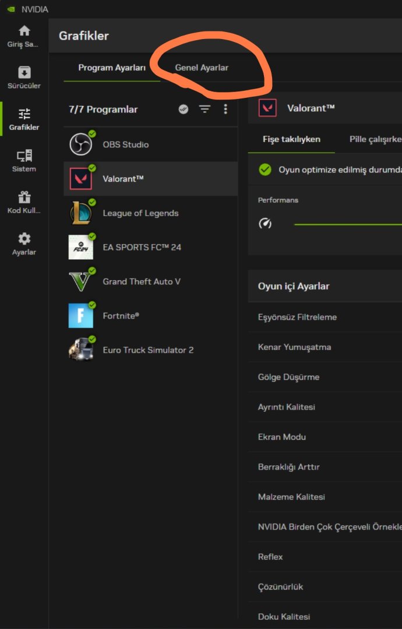Viewport: 402px width, 629px height.
Task: Click the Doku Kalitesi setting row
Action: 325,616
